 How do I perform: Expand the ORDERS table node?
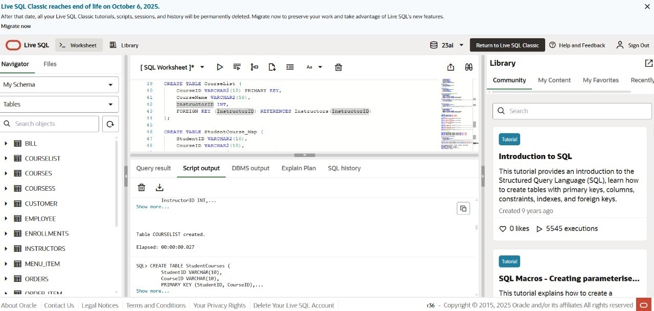coord(6,279)
